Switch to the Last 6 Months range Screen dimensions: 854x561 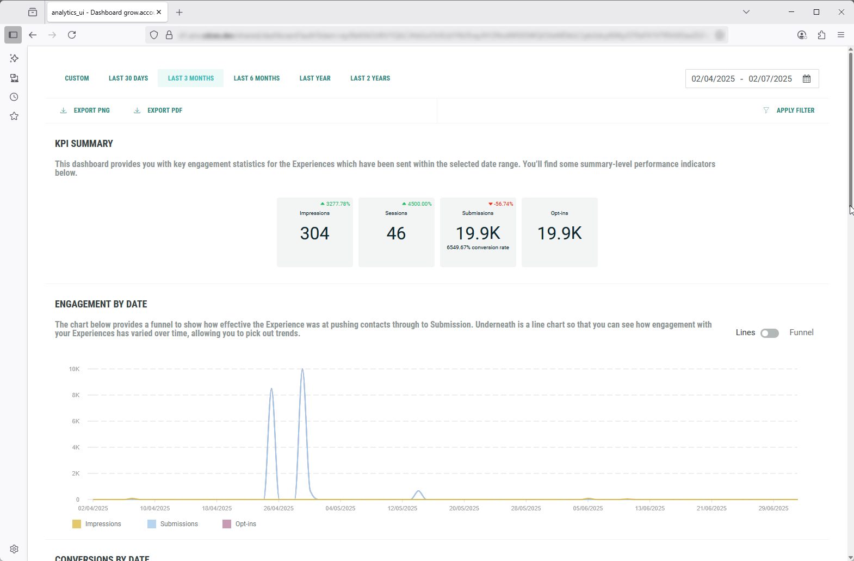coord(257,78)
